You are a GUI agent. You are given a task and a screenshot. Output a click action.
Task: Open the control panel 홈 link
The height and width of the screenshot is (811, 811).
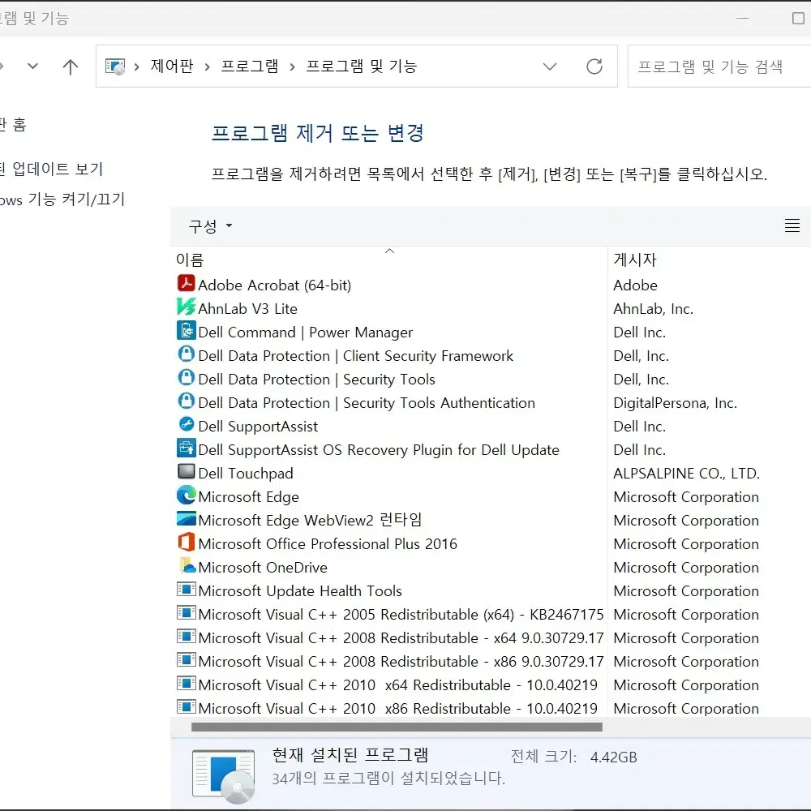pos(13,125)
